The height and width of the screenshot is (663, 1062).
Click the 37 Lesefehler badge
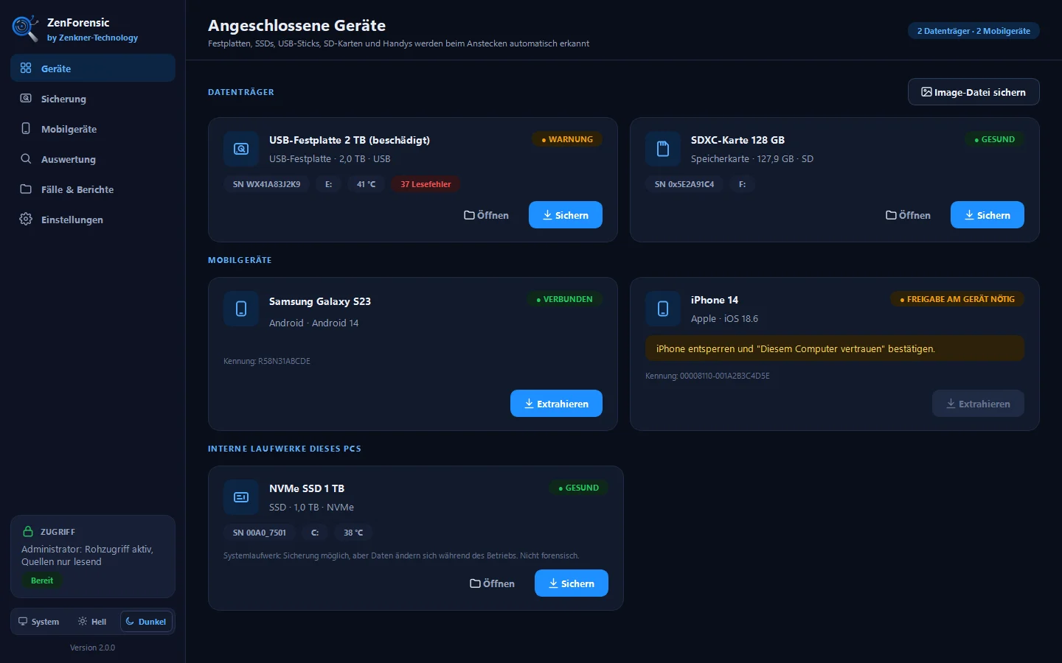click(426, 184)
